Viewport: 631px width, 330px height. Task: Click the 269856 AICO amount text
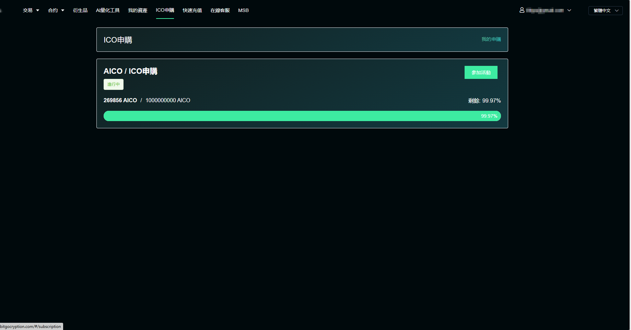point(120,100)
